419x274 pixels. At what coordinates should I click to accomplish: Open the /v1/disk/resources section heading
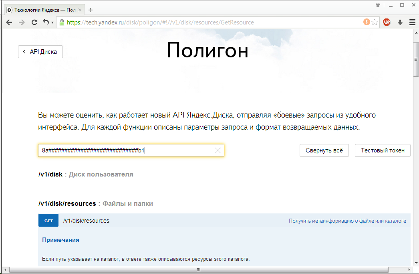(67, 204)
